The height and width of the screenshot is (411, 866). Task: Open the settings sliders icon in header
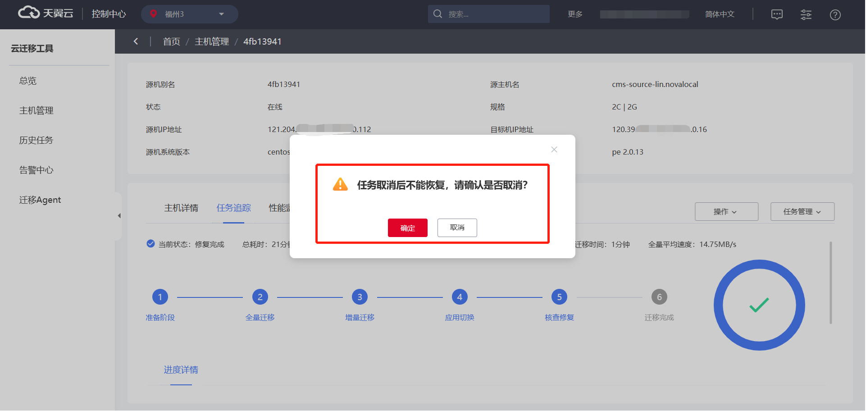pos(806,14)
